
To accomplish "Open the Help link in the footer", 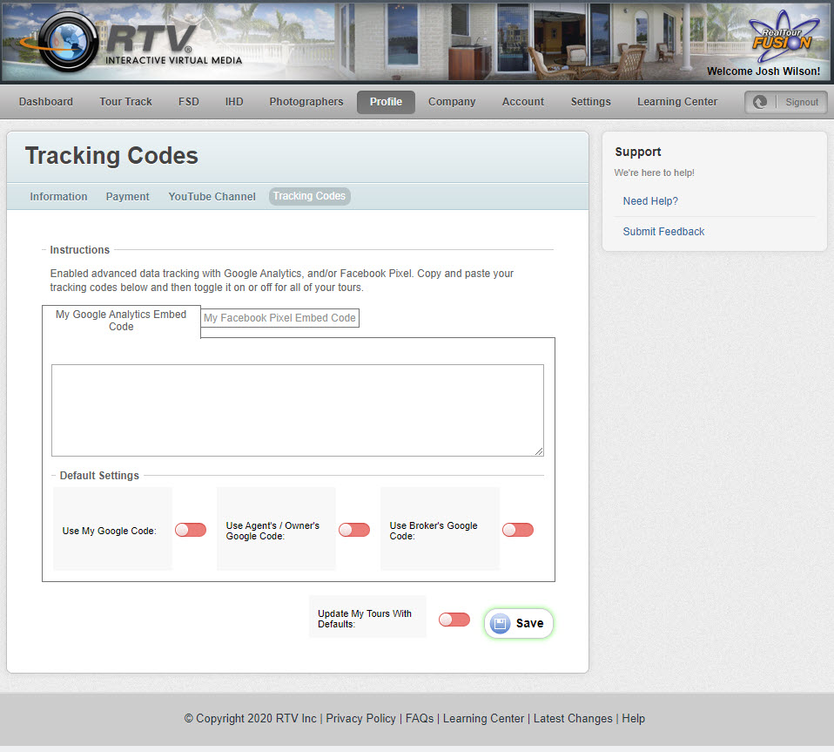I will coord(633,719).
